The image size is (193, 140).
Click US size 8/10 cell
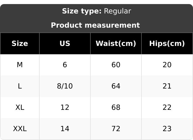click(65, 86)
